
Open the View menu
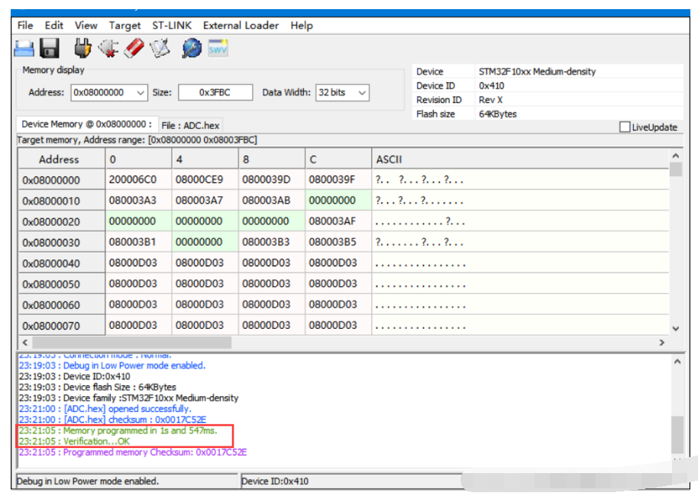tap(86, 25)
